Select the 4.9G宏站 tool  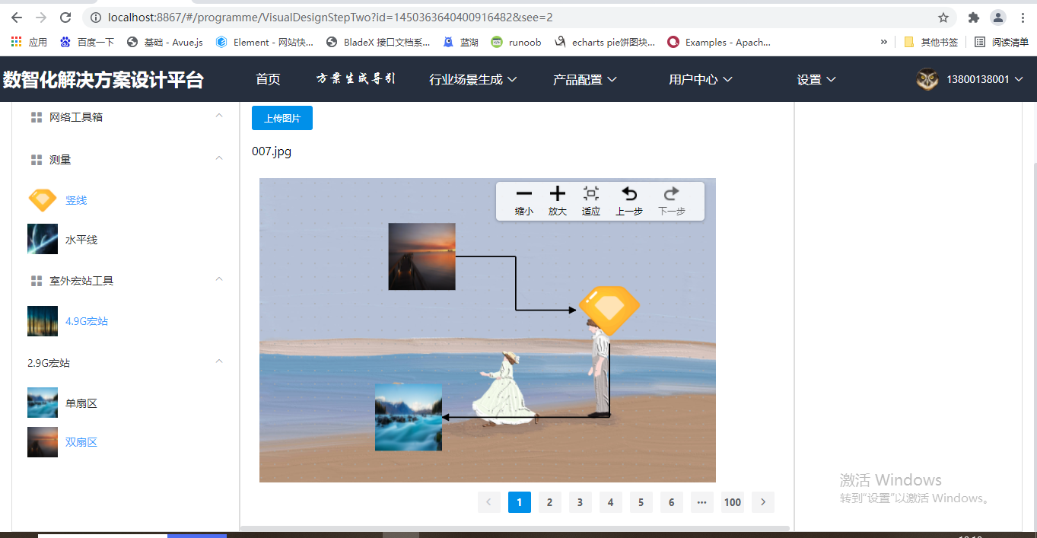[x=85, y=321]
